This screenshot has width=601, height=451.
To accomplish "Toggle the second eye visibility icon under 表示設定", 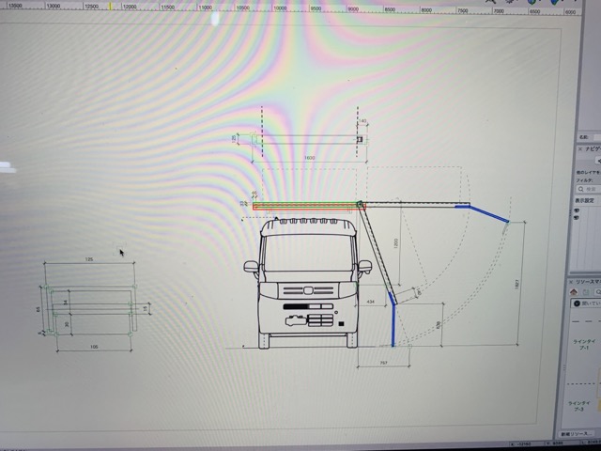I will pos(577,217).
